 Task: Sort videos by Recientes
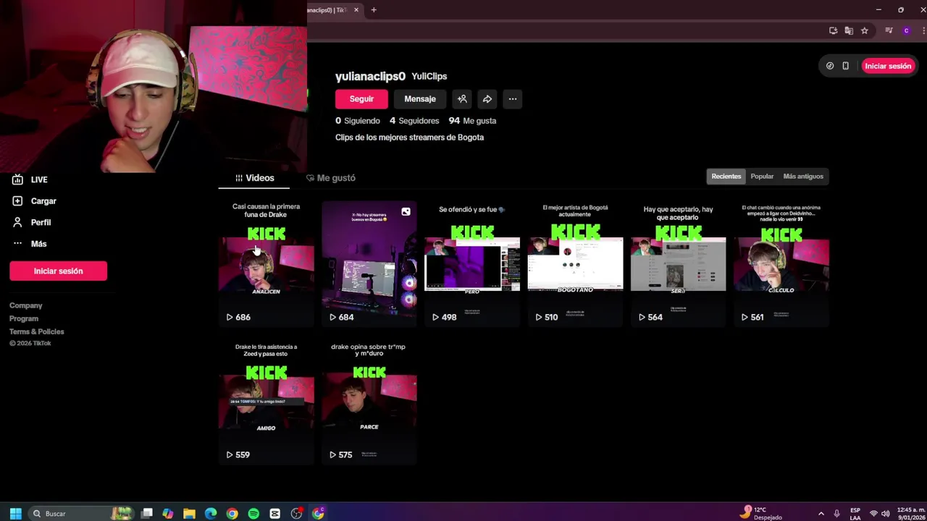726,177
